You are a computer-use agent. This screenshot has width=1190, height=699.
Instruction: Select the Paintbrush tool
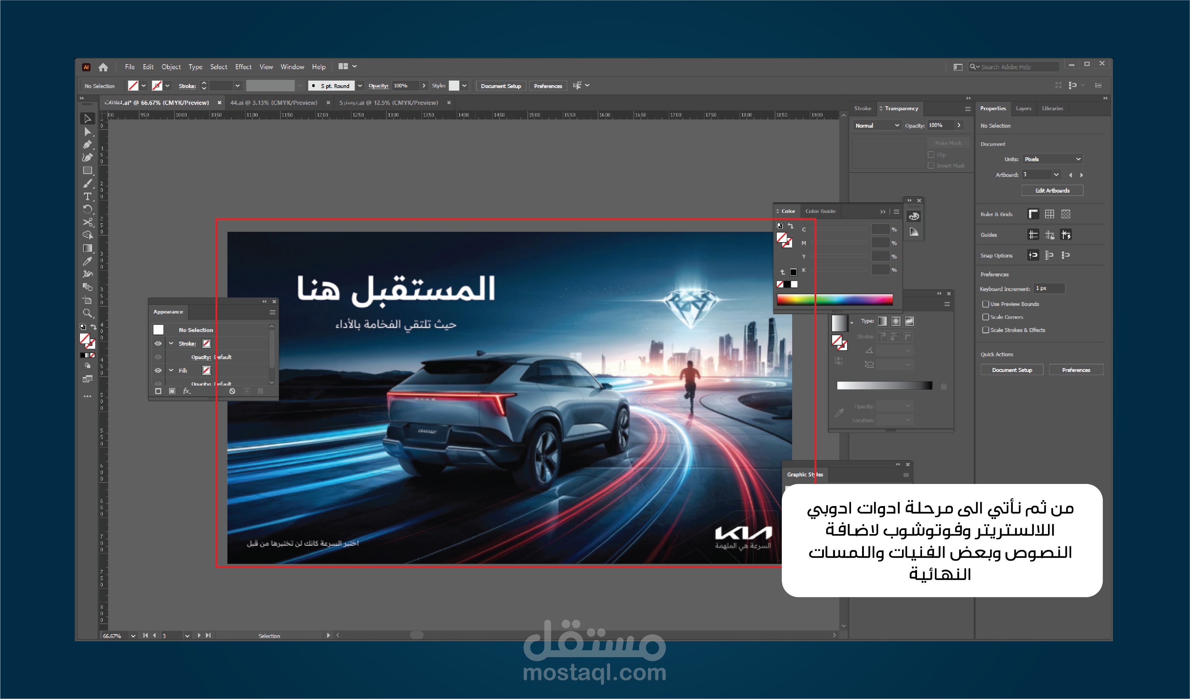pyautogui.click(x=87, y=184)
